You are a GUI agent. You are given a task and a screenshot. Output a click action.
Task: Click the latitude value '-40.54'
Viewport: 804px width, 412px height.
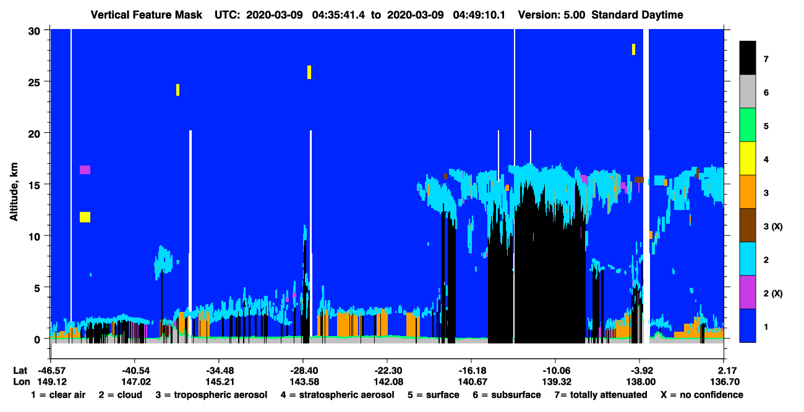point(134,371)
